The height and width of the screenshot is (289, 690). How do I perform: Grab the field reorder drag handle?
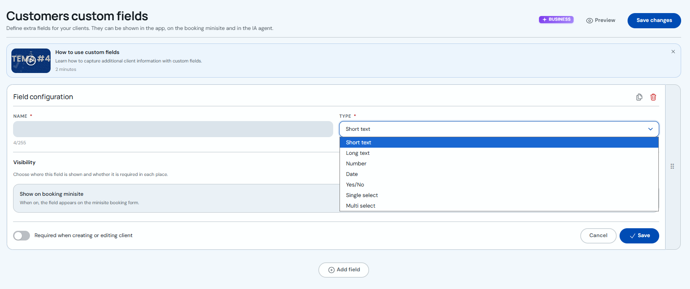click(672, 167)
